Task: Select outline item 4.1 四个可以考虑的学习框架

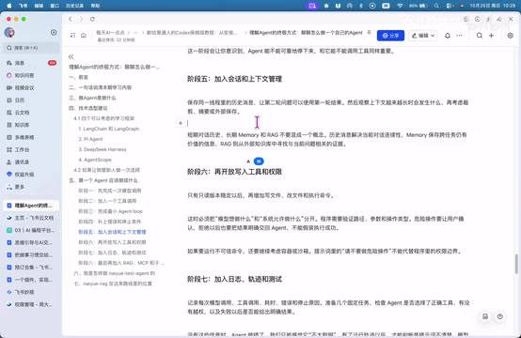Action: [x=104, y=118]
